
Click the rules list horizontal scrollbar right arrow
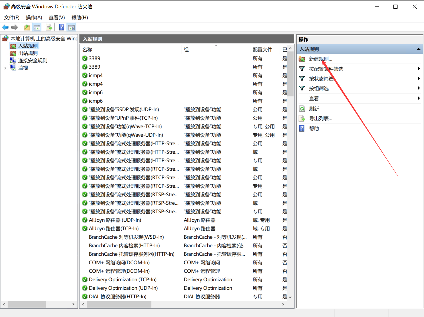coord(283,304)
